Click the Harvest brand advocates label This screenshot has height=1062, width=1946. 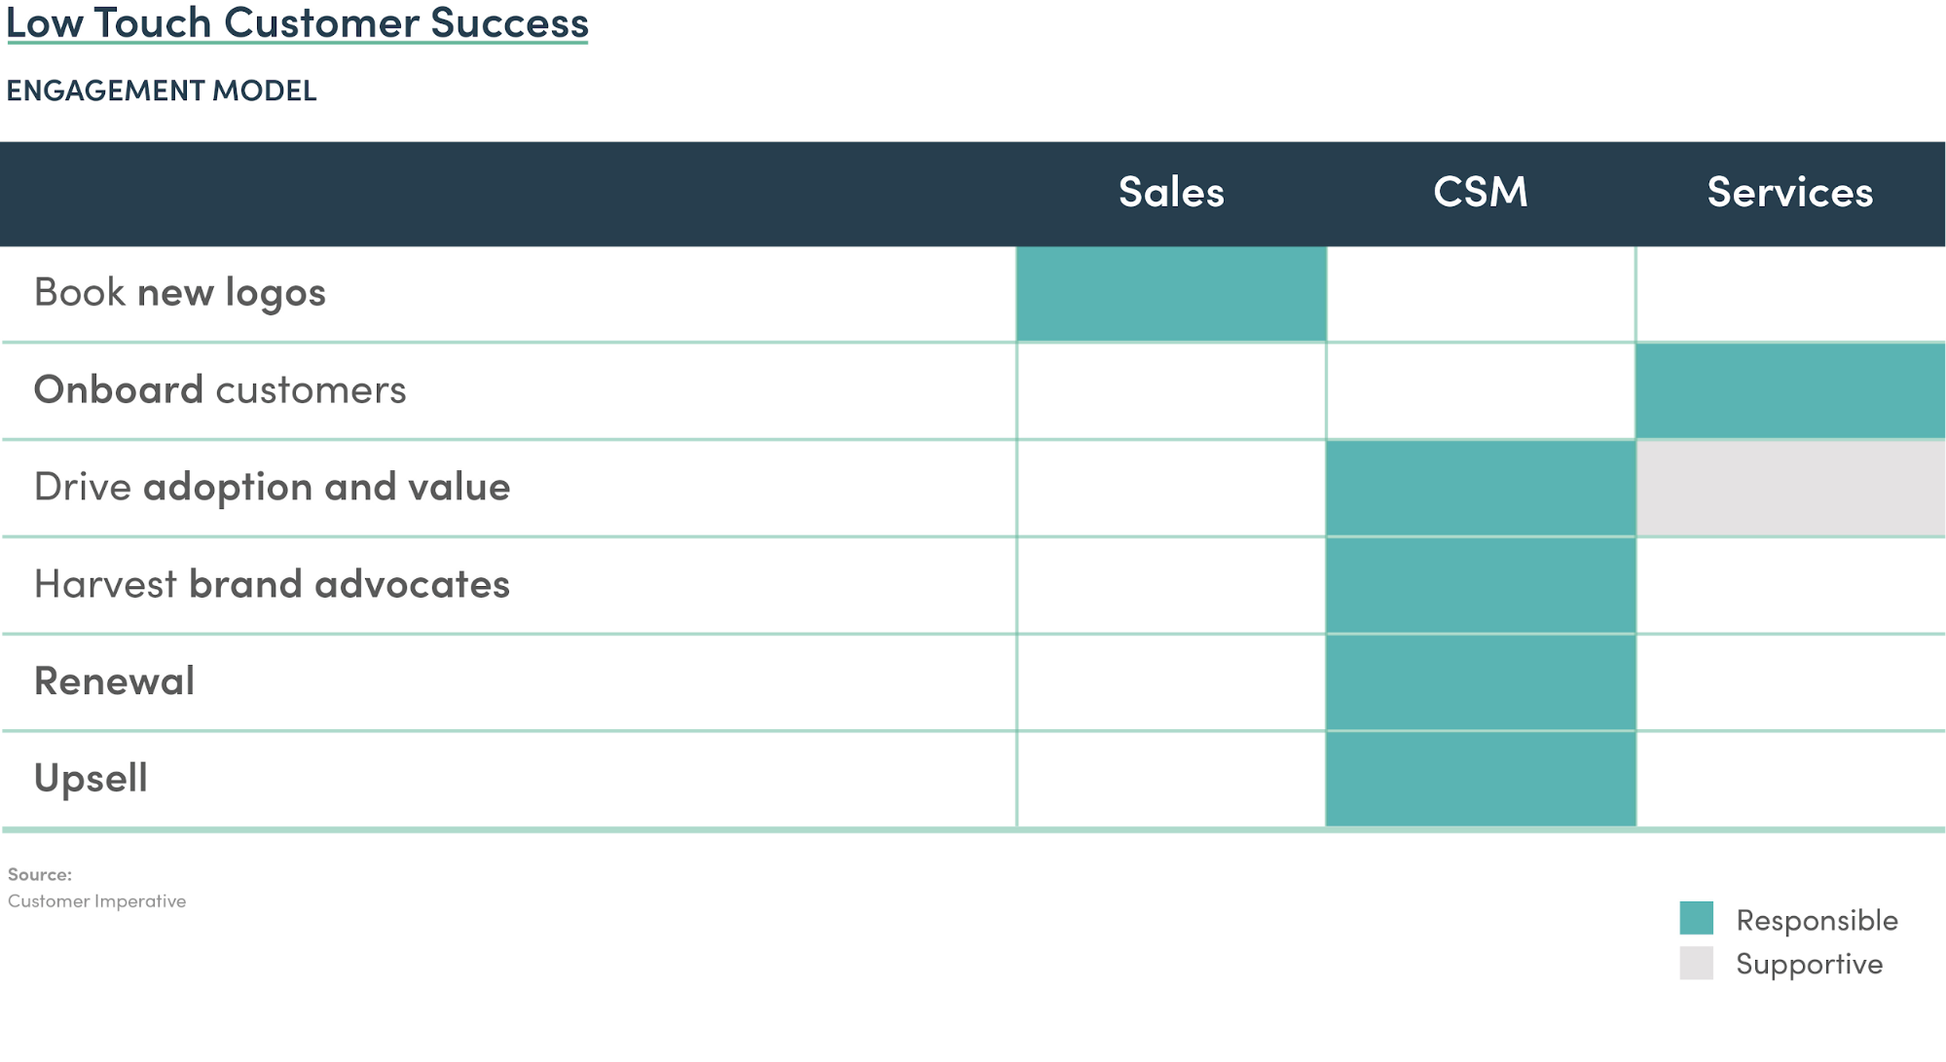(x=272, y=584)
